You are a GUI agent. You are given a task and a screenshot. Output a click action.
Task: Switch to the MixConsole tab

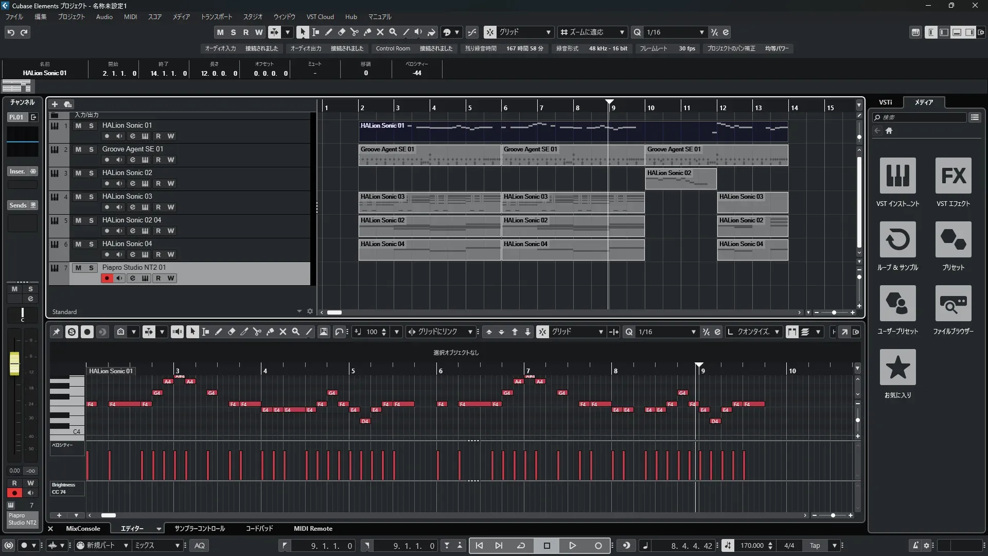(83, 528)
